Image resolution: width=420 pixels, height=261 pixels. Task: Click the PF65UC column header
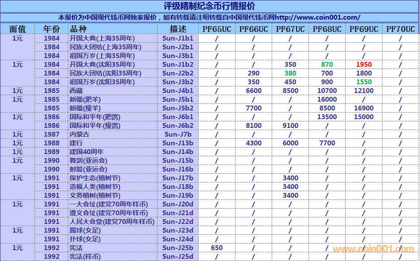217,29
